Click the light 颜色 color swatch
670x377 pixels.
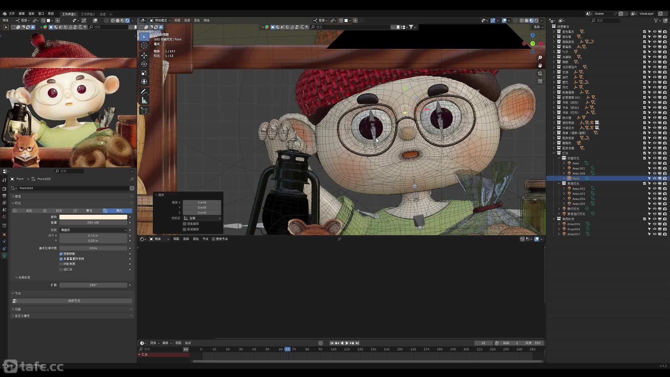(93, 217)
